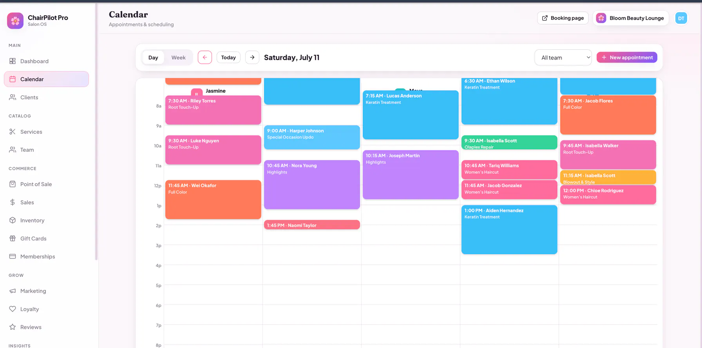702x348 pixels.
Task: Click the Jasmine stylist column name
Action: coord(215,91)
